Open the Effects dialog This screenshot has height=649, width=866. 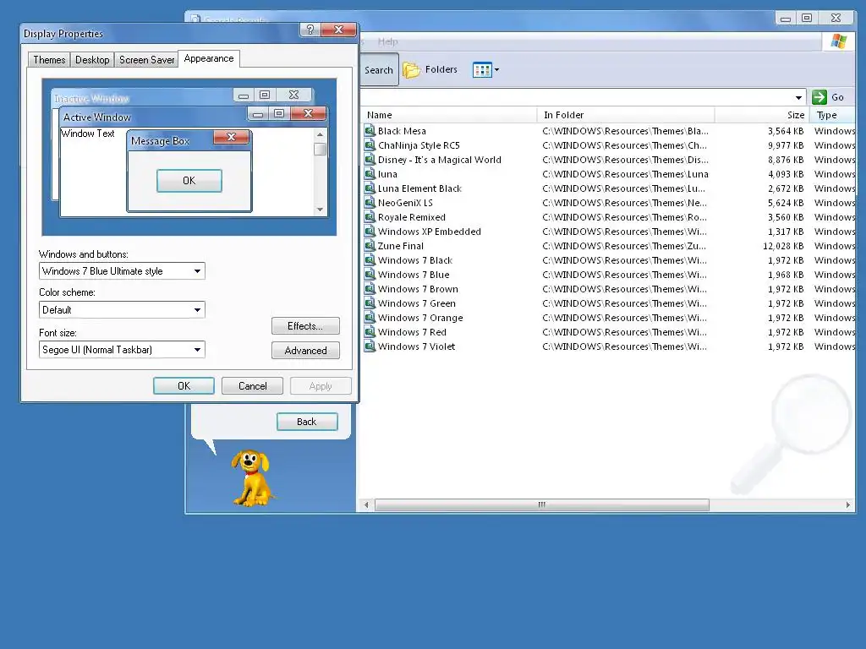click(305, 326)
